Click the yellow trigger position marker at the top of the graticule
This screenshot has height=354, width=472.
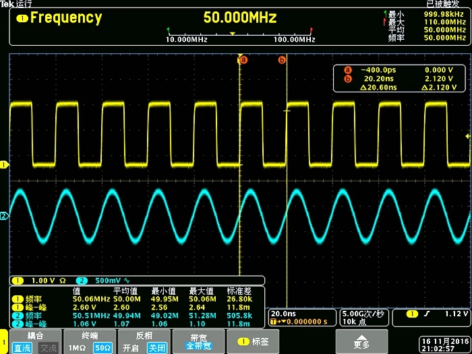pos(240,56)
